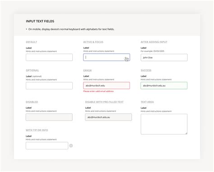This screenshot has width=214, height=172.
Task: Click the empty Disabled input field
Action: pyautogui.click(x=49, y=117)
